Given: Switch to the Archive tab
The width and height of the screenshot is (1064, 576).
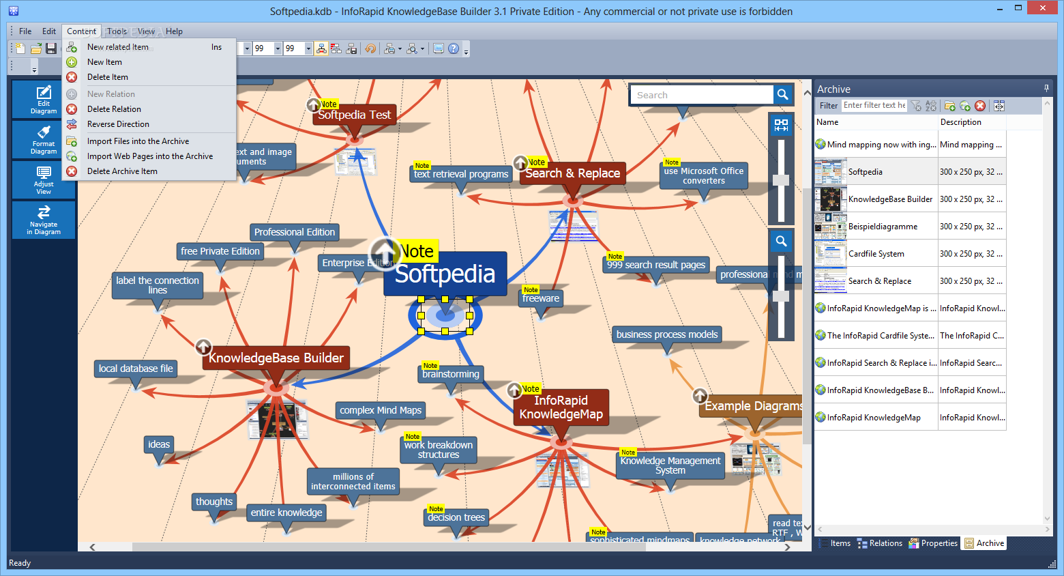Looking at the screenshot, I should [984, 543].
